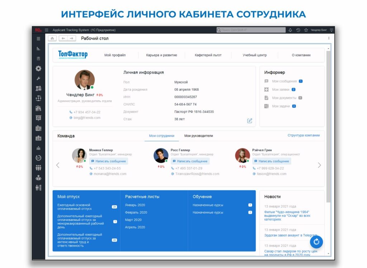This screenshot has width=367, height=268.
Task: Expand the left sidebar sections menu
Action: [38, 39]
